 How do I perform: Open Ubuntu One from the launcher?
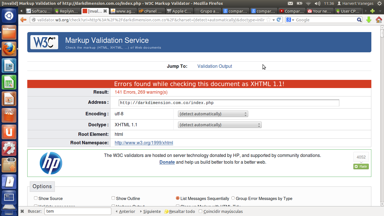[9, 132]
